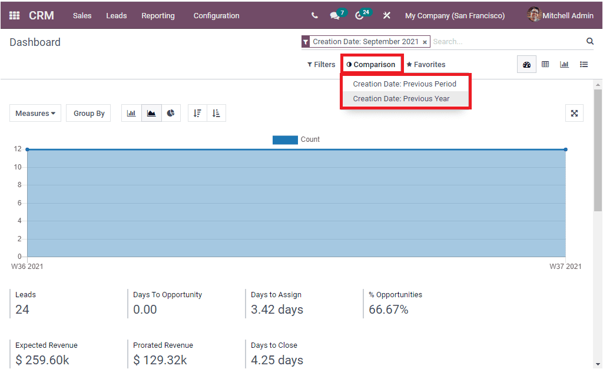The height and width of the screenshot is (369, 603).
Task: Switch to the Pivot table view
Action: [x=545, y=64]
